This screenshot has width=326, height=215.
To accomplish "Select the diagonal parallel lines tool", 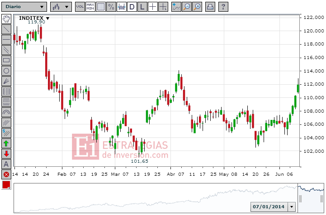I will (x=6, y=123).
